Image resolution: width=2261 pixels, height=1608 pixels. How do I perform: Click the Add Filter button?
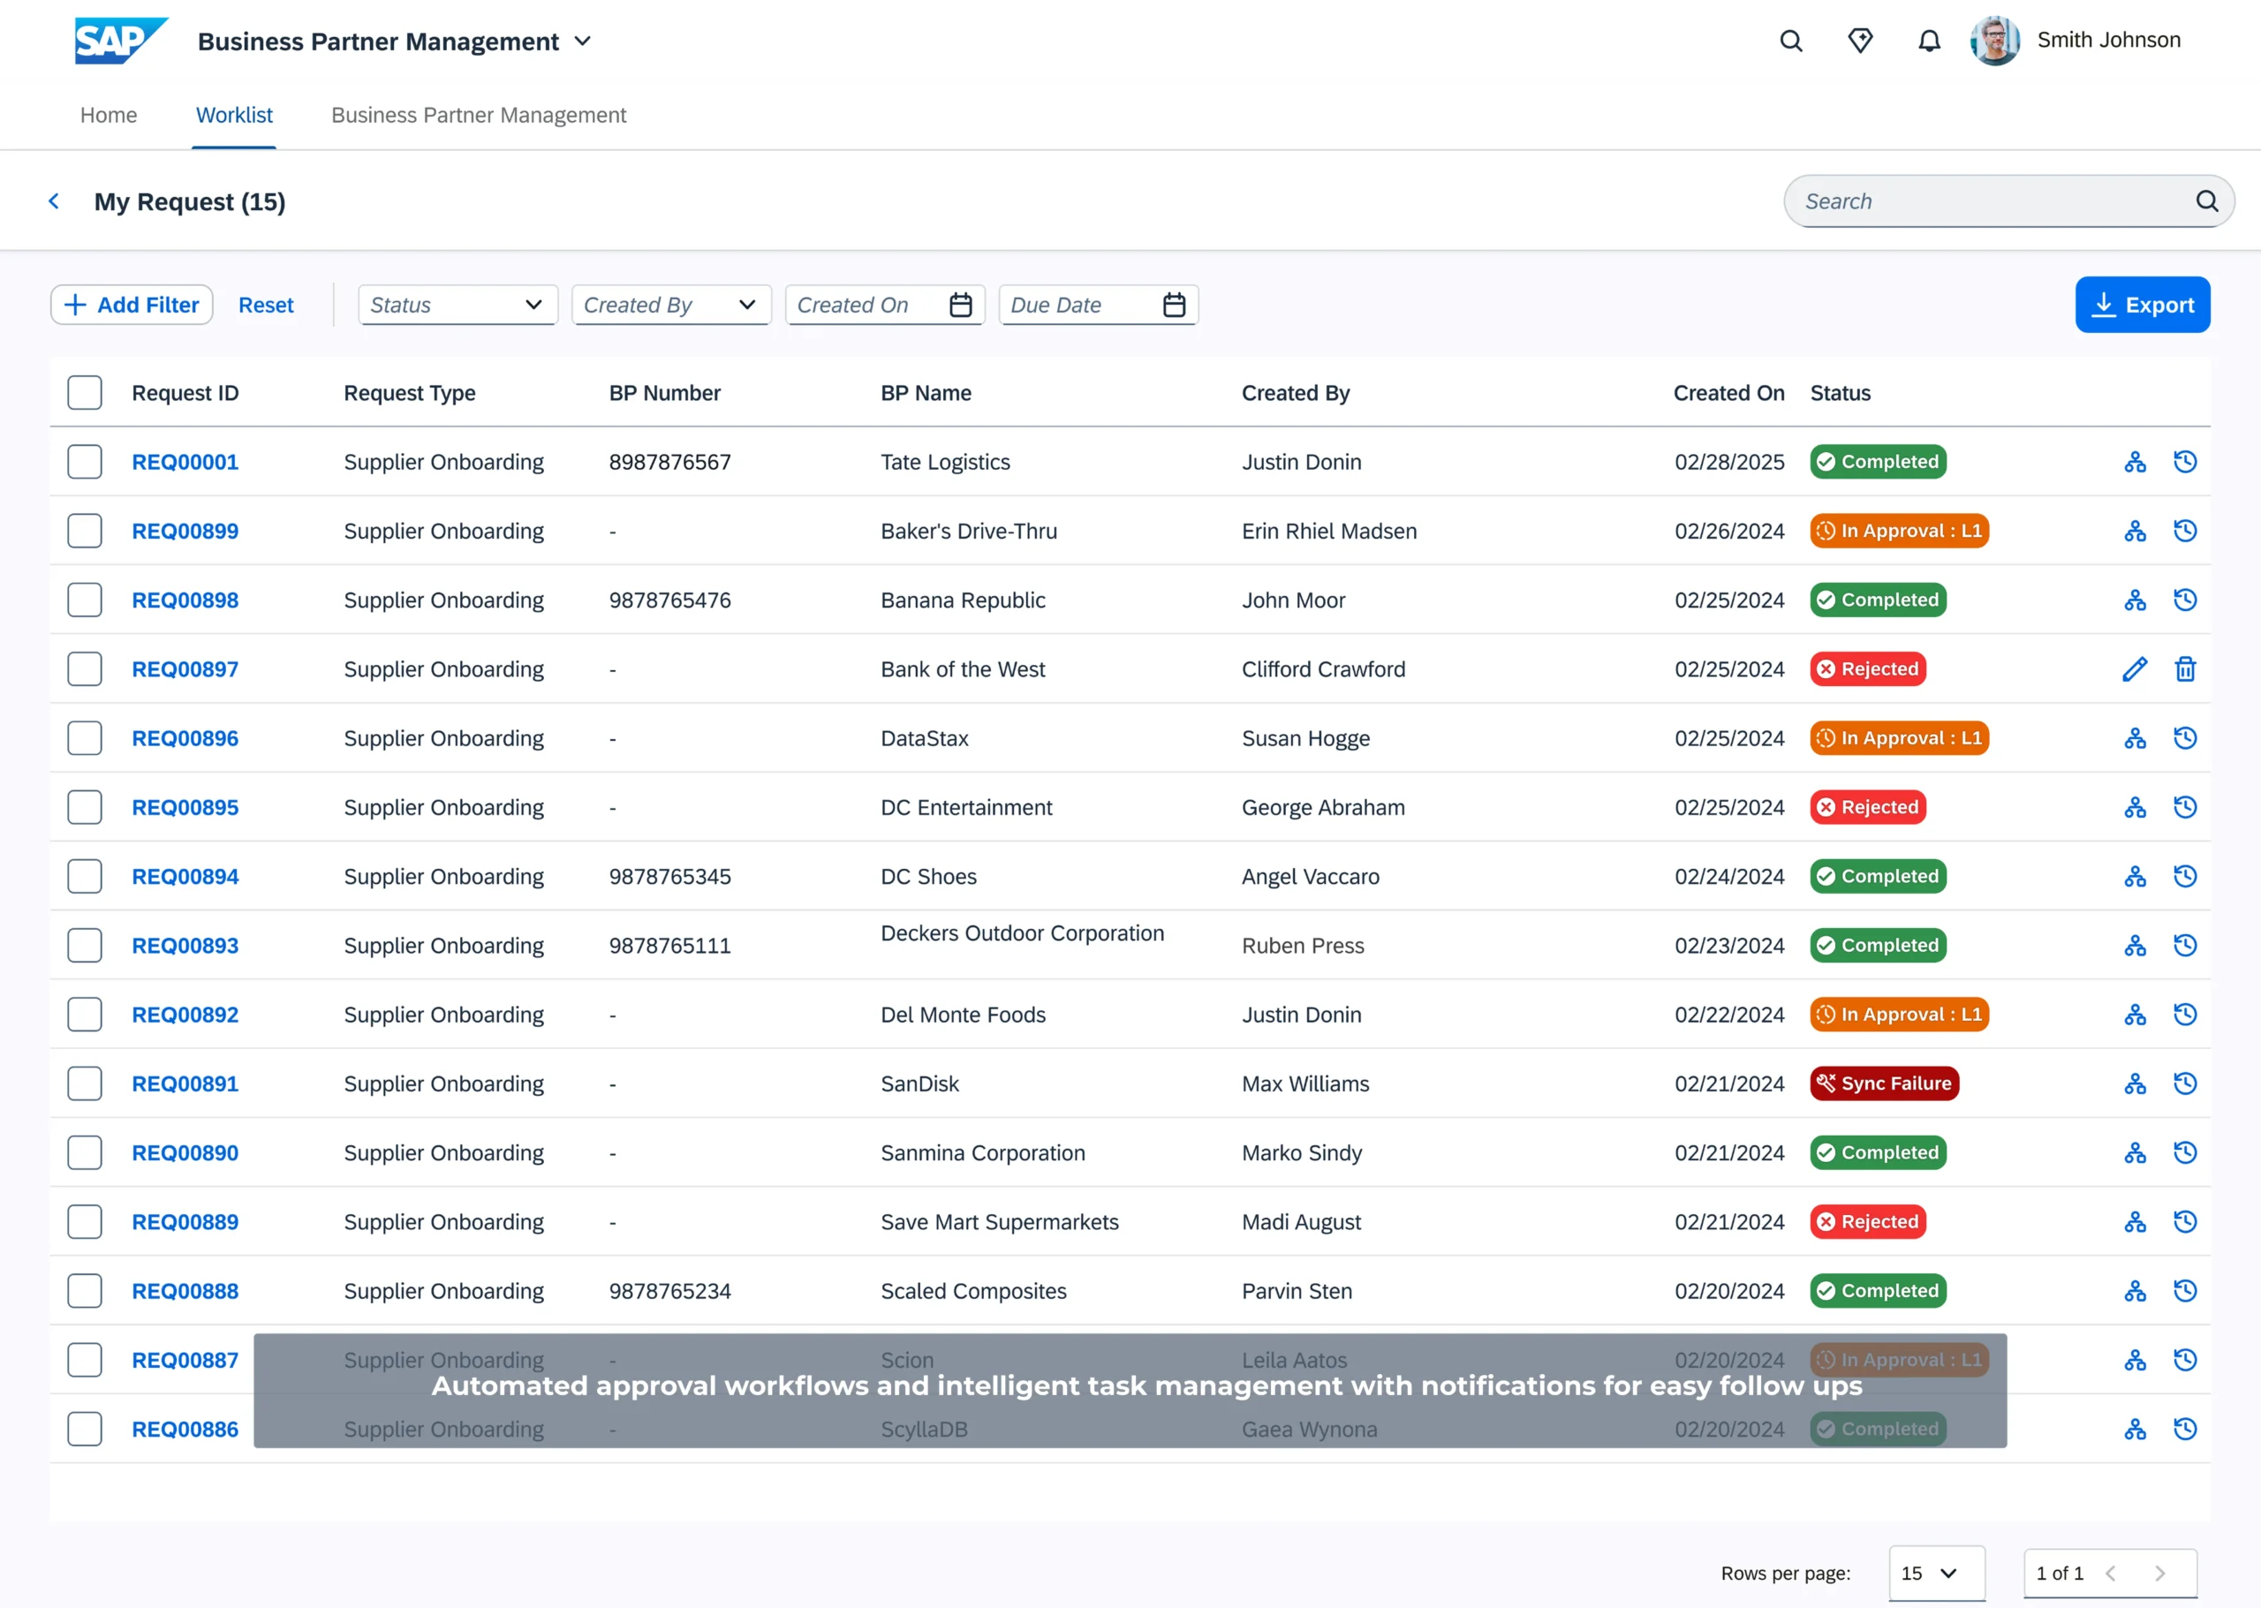132,305
